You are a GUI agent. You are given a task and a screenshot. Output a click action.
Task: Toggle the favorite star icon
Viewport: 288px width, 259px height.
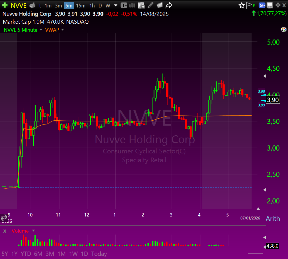tap(242, 5)
